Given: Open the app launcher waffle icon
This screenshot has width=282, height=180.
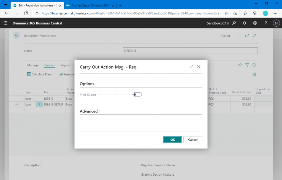Looking at the screenshot, I should (5, 23).
